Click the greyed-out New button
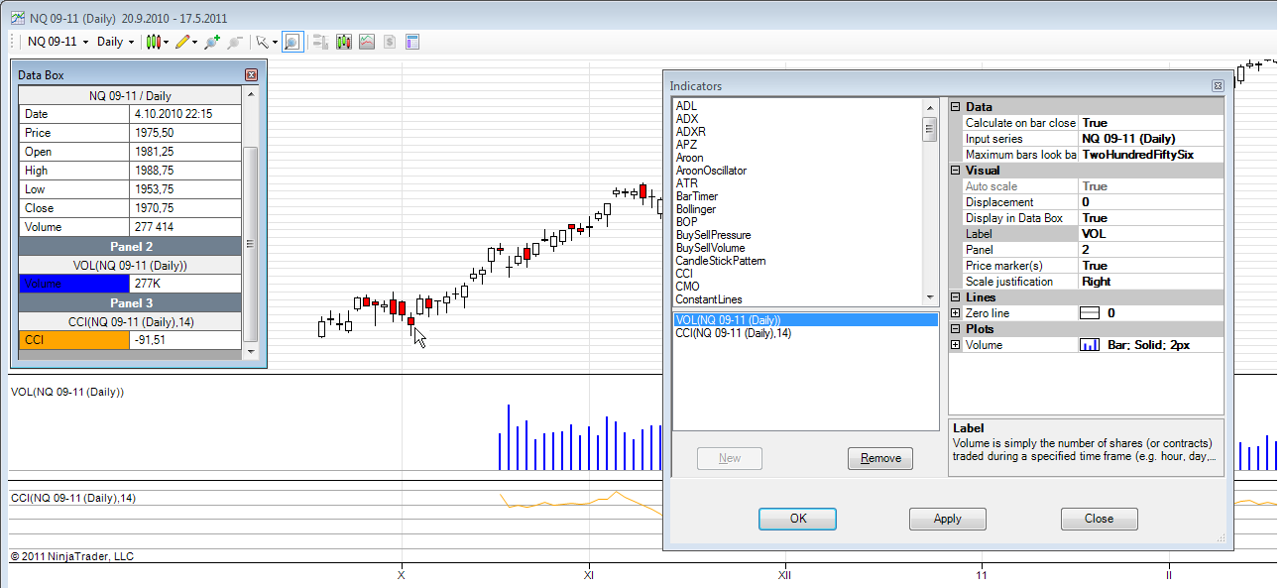 (730, 458)
